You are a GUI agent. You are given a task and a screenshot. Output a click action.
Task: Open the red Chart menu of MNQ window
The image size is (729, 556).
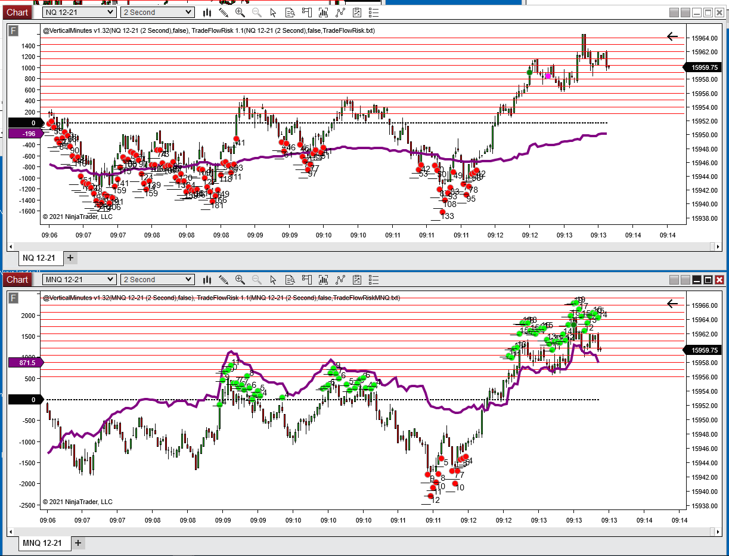point(17,279)
